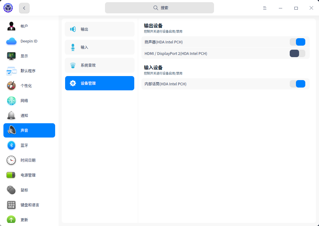Click the 搜索 search field
The height and width of the screenshot is (226, 319).
159,8
